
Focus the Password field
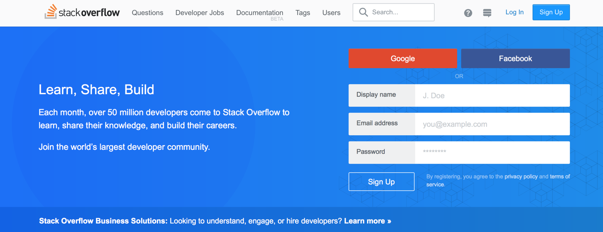tap(492, 153)
